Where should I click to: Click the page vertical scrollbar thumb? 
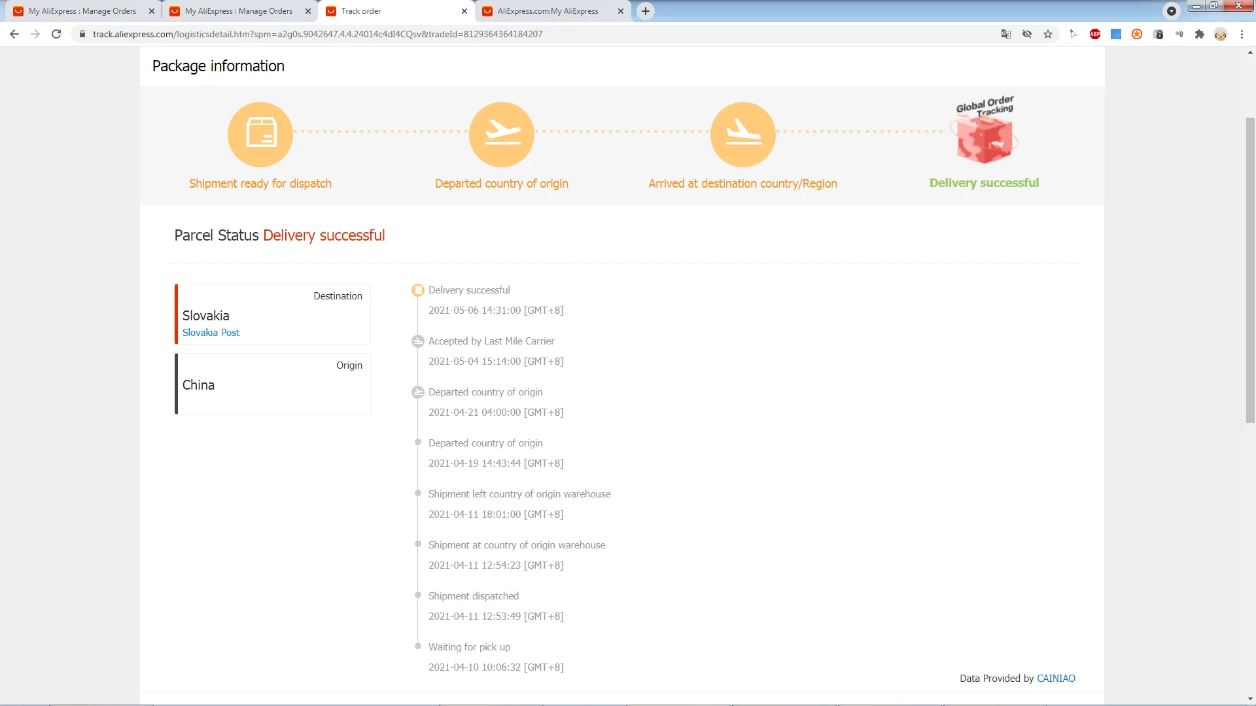point(1250,269)
